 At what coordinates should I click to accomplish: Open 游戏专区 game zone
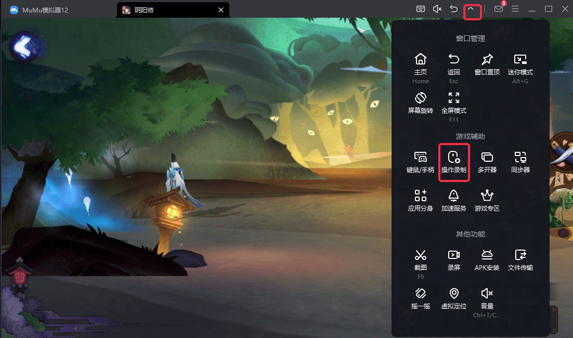point(487,201)
